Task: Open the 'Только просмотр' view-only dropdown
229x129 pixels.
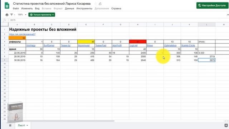Action: tap(42, 15)
